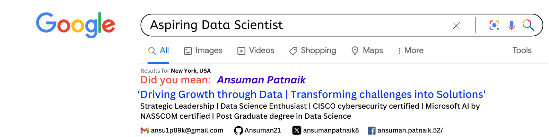Open the Tools filter options
The width and height of the screenshot is (549, 137).
coord(522,51)
